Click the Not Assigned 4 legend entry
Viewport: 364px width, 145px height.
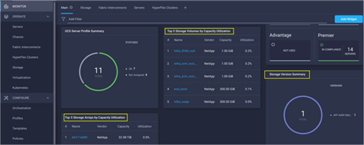pos(136,75)
